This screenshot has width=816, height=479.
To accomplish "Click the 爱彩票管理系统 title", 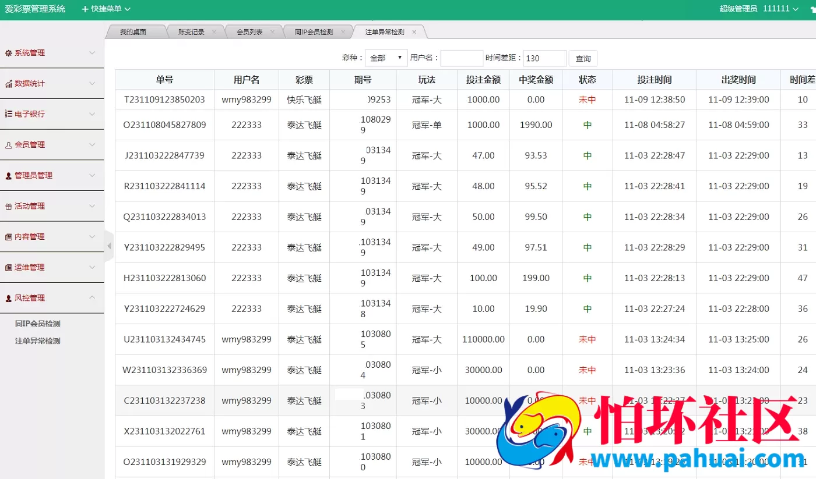I will click(35, 9).
